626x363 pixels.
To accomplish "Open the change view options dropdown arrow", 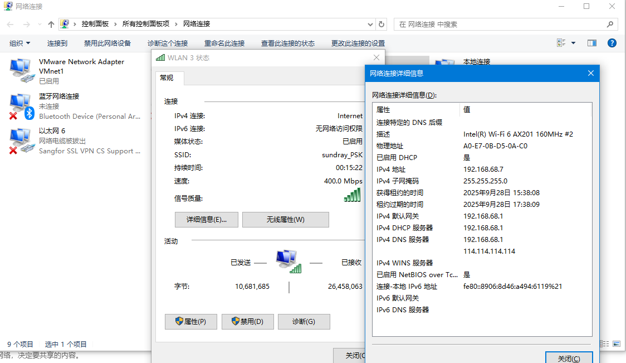I will pos(573,43).
